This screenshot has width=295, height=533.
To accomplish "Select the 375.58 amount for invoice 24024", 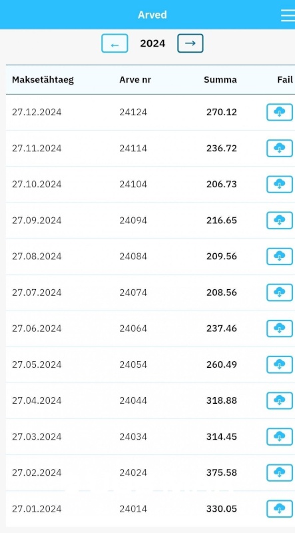I will 222,472.
